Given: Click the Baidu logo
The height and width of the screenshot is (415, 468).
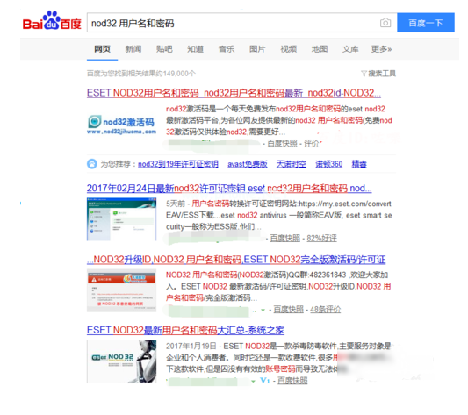Looking at the screenshot, I should click(52, 21).
